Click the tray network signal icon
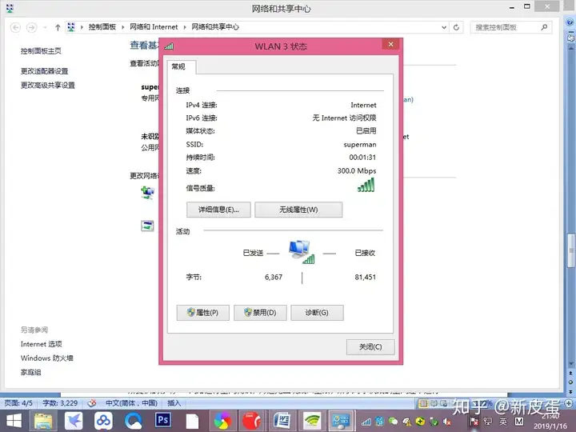The height and width of the screenshot is (432, 576). click(x=366, y=422)
